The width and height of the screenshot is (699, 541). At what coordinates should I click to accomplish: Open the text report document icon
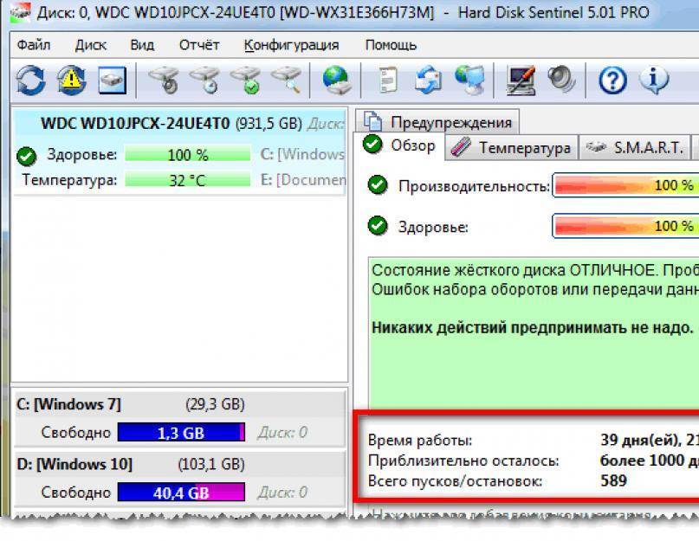tap(388, 81)
